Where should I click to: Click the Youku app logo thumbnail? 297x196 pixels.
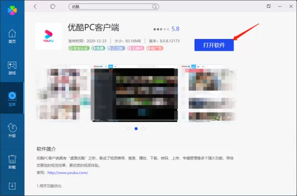click(x=49, y=36)
